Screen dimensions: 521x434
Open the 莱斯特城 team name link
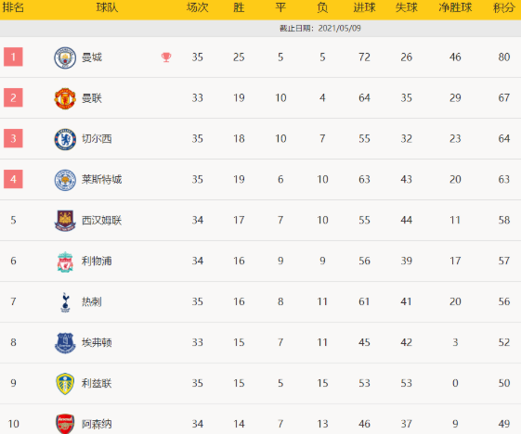[101, 180]
